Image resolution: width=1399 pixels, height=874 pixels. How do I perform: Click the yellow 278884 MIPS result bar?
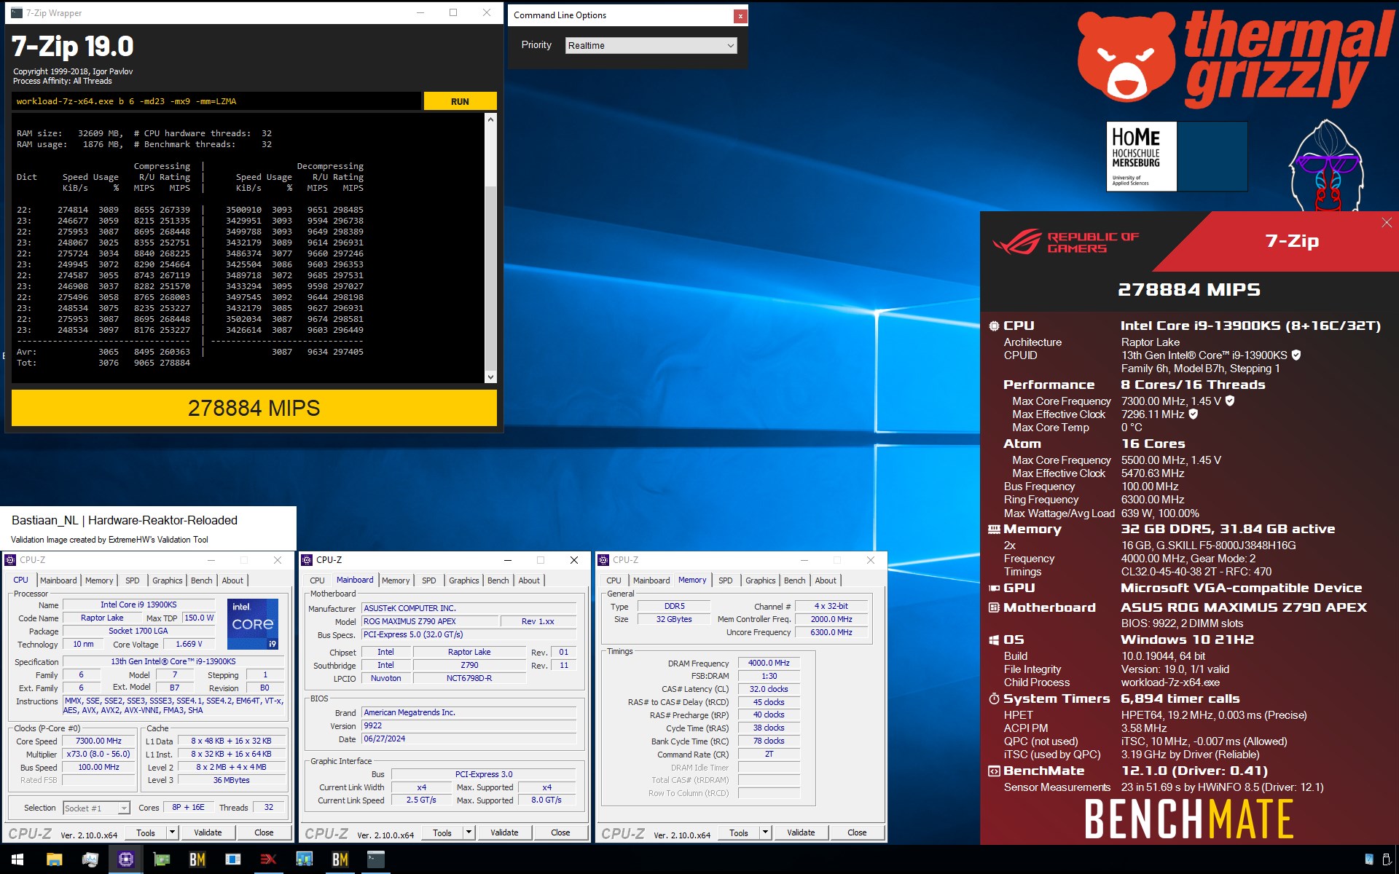[x=254, y=408]
